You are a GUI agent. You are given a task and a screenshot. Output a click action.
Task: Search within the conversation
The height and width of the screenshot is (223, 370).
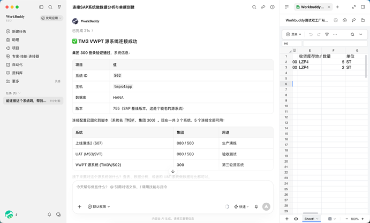click(x=254, y=7)
